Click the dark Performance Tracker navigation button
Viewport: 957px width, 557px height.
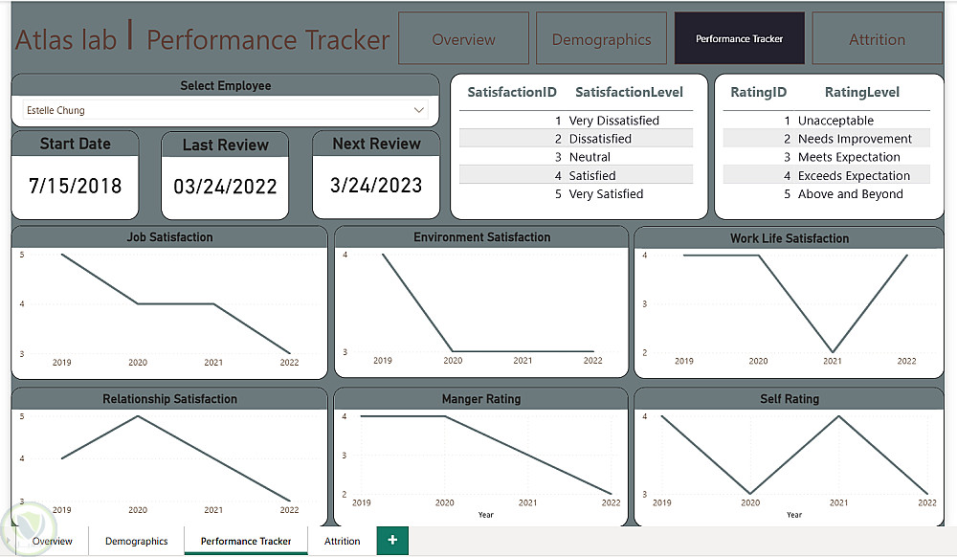pyautogui.click(x=739, y=38)
